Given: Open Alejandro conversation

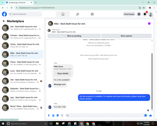Looking at the screenshot, I should point(22,90).
